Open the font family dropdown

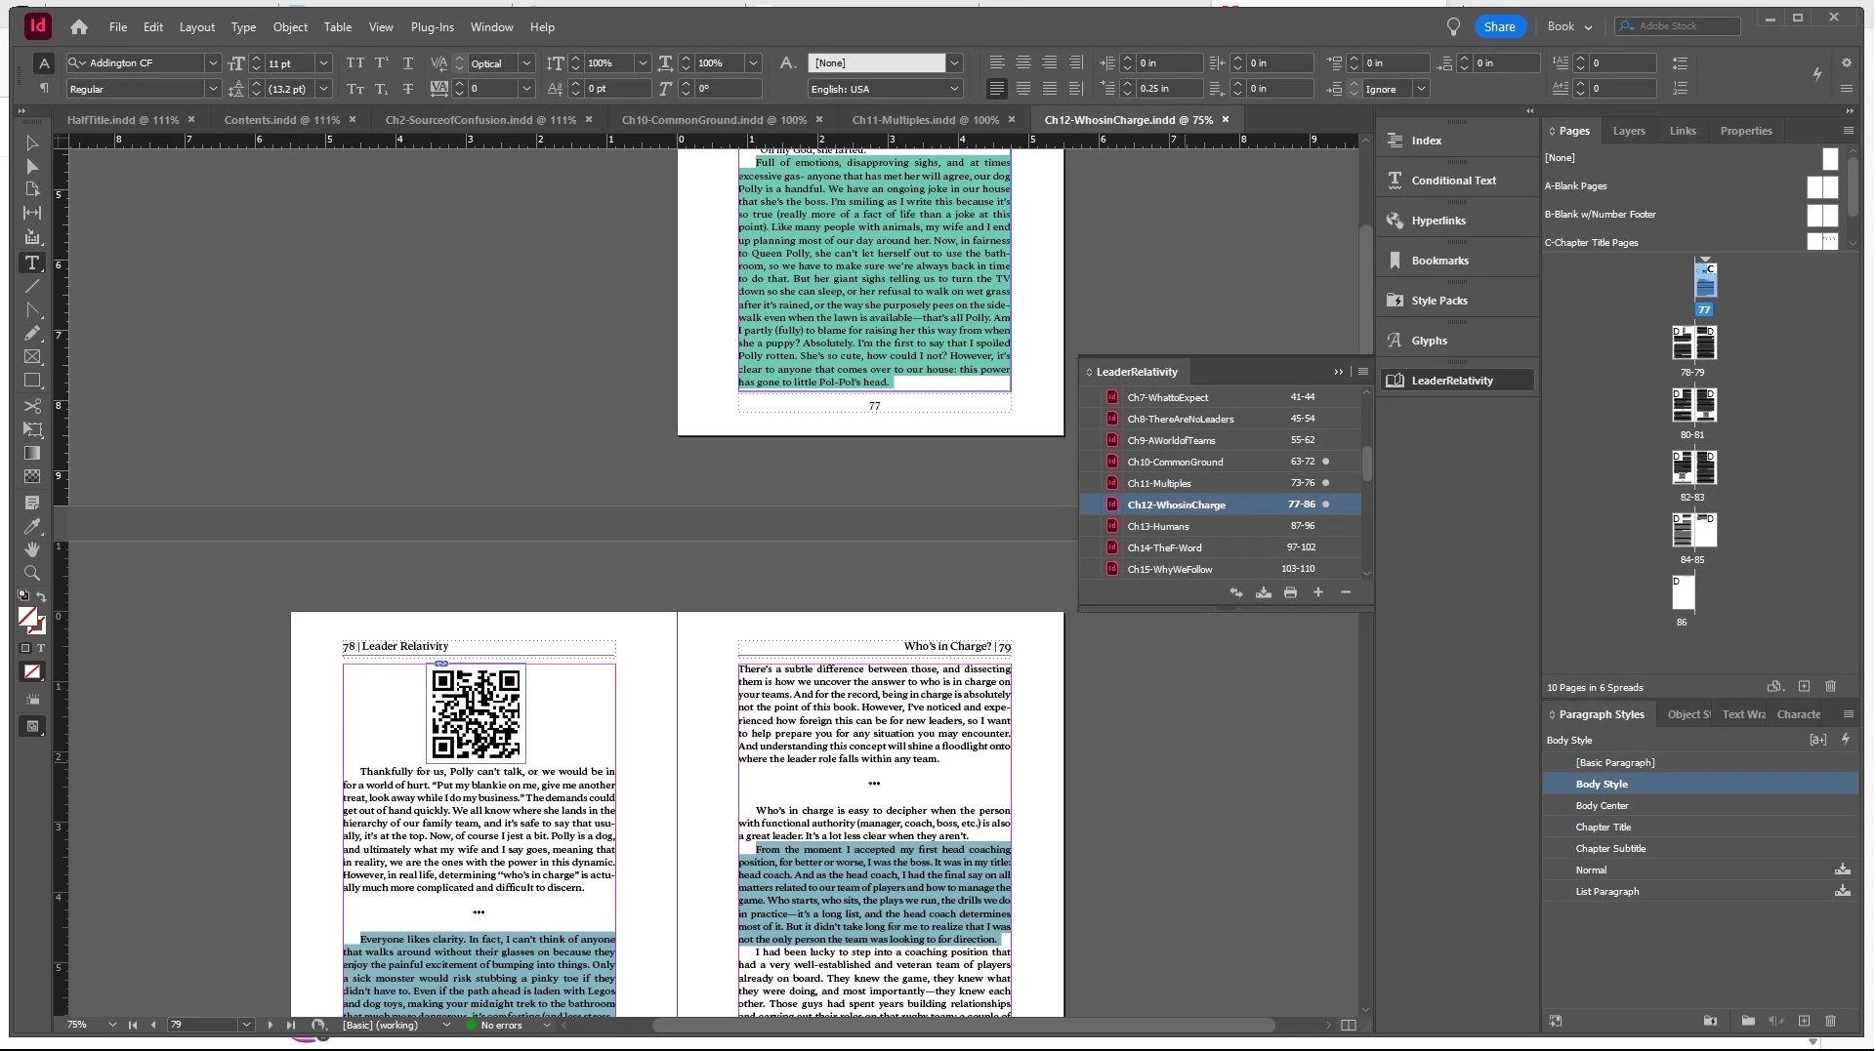[x=212, y=63]
